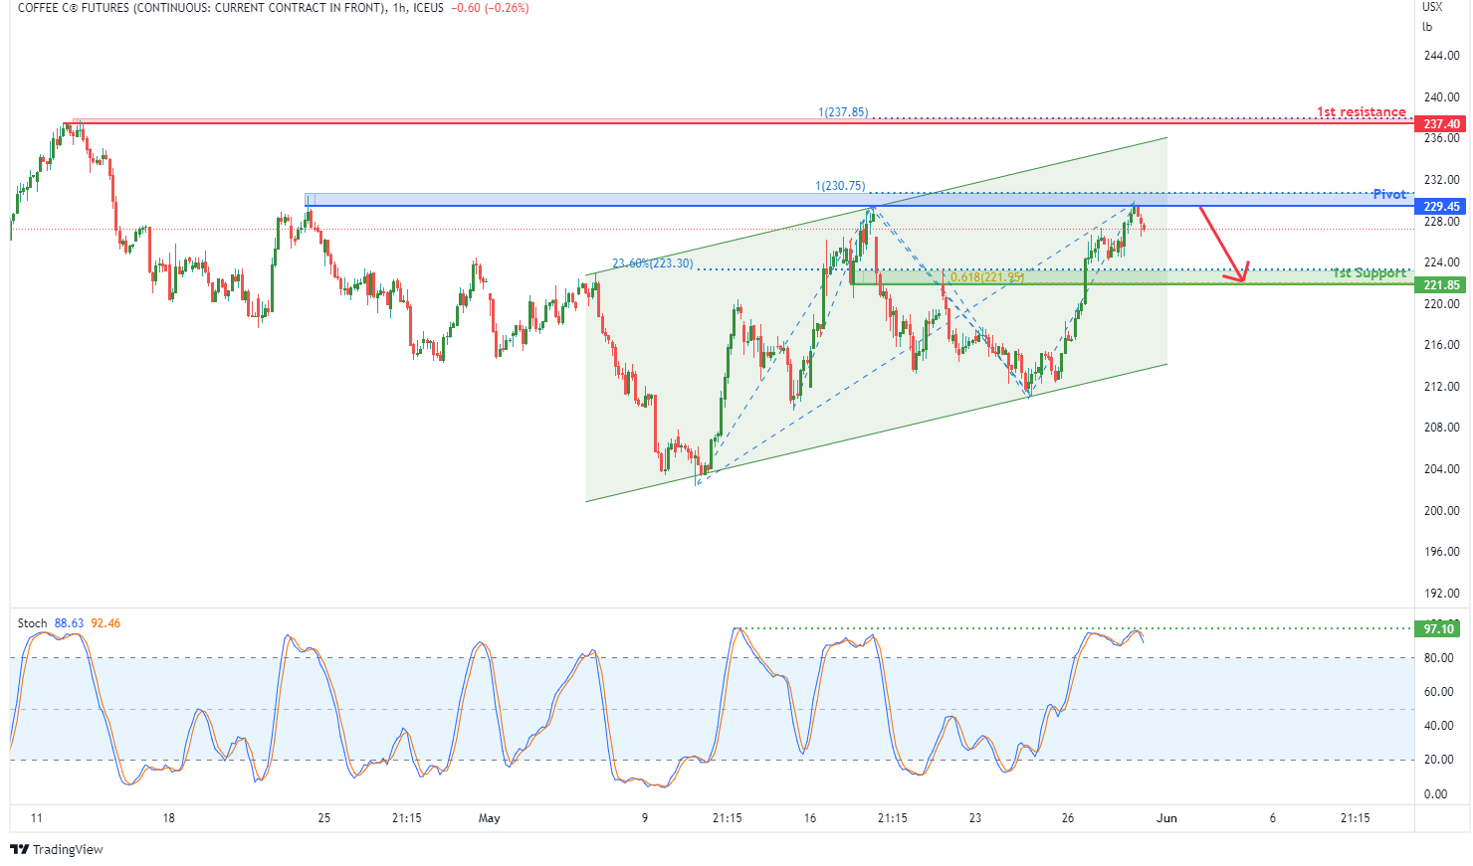The width and height of the screenshot is (1473, 866).
Task: Select the green 221.85 price tag
Action: point(1440,285)
